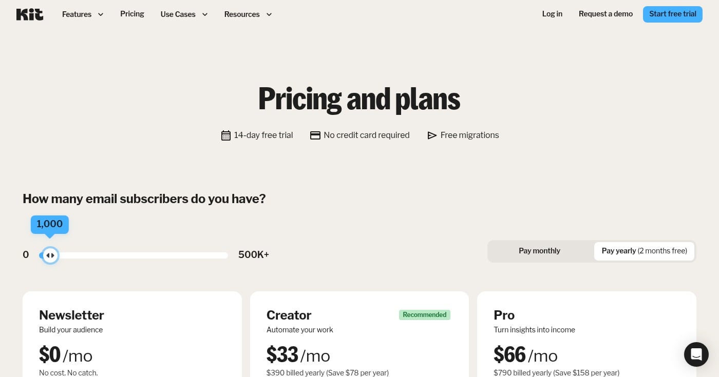Click the credit card icon near no credit card required

click(315, 135)
